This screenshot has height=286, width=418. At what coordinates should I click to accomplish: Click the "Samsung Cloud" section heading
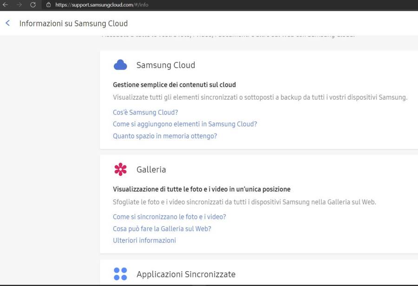tap(166, 65)
